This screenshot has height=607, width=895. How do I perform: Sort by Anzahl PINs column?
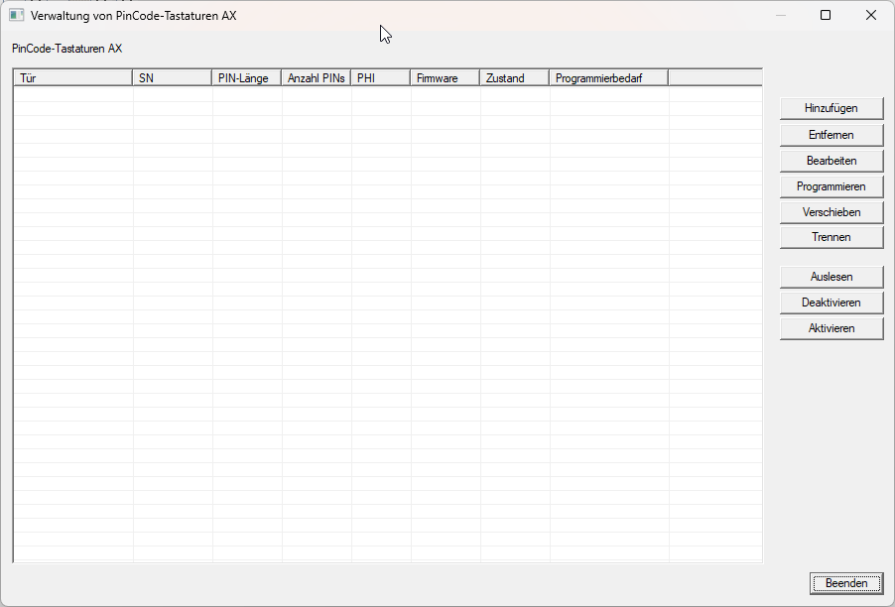point(316,78)
